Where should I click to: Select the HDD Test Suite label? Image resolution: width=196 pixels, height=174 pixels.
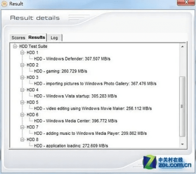[x=33, y=46]
